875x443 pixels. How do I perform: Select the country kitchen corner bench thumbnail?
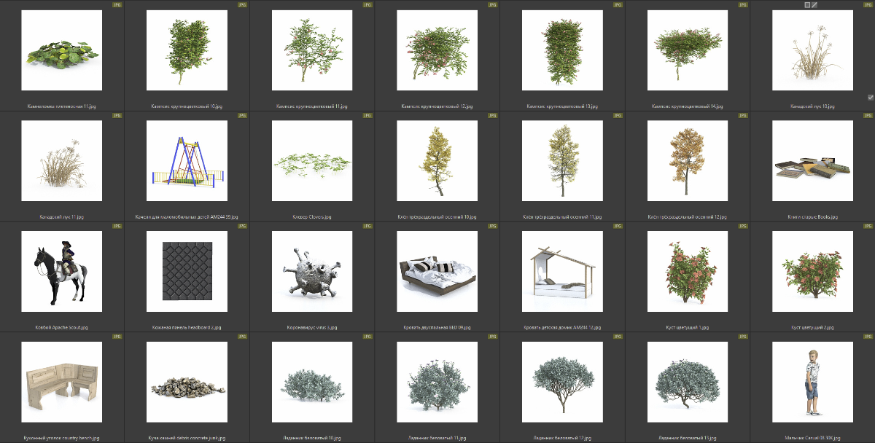[62, 382]
